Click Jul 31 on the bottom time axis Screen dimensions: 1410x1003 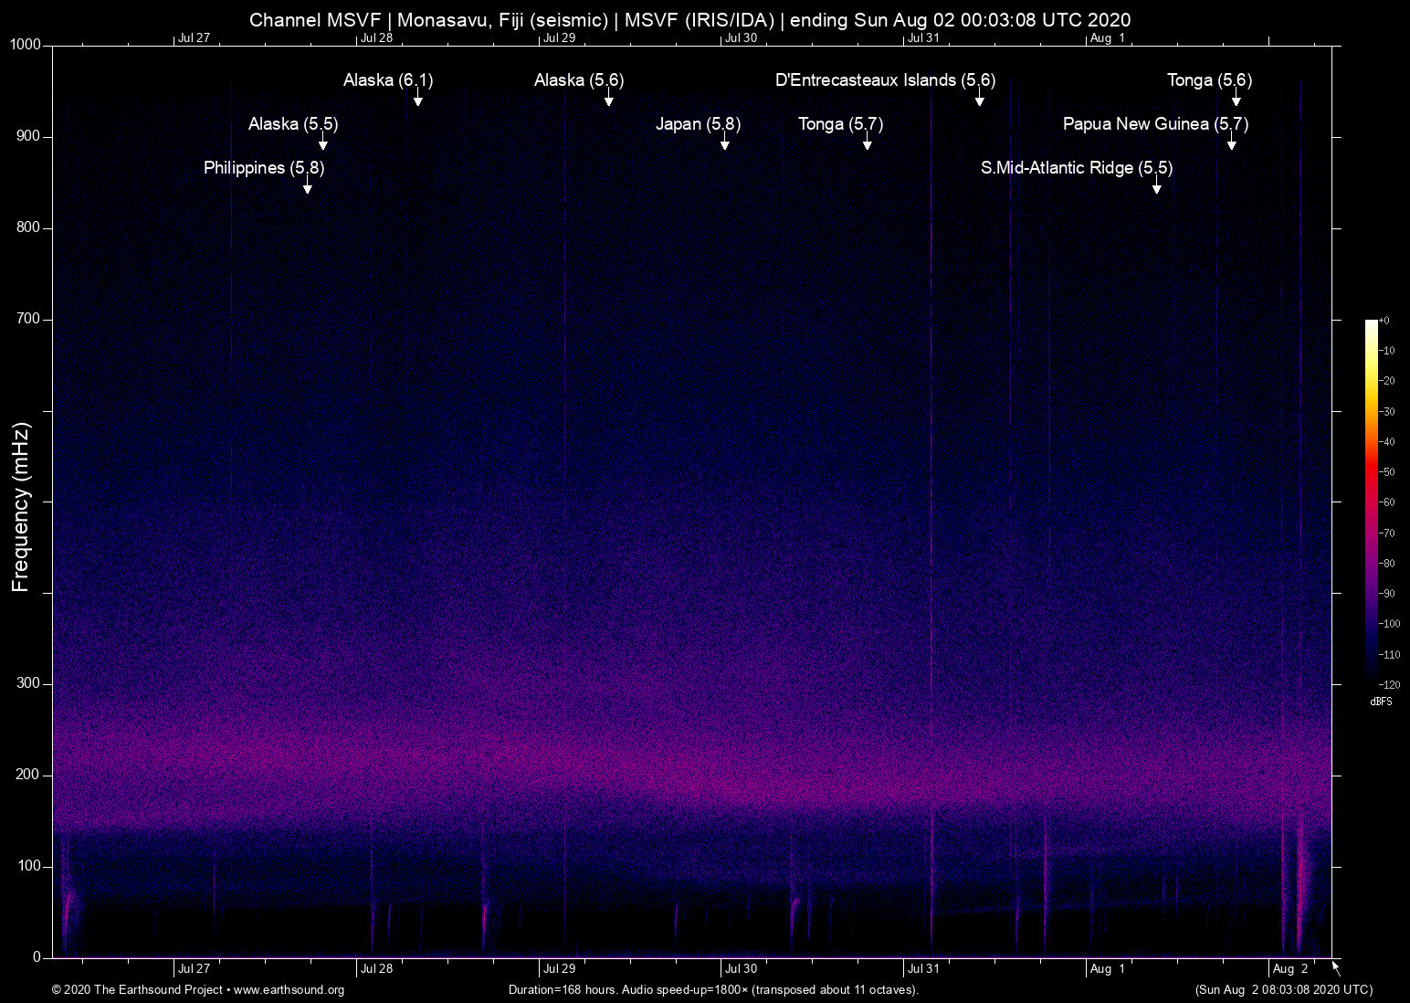tap(923, 968)
